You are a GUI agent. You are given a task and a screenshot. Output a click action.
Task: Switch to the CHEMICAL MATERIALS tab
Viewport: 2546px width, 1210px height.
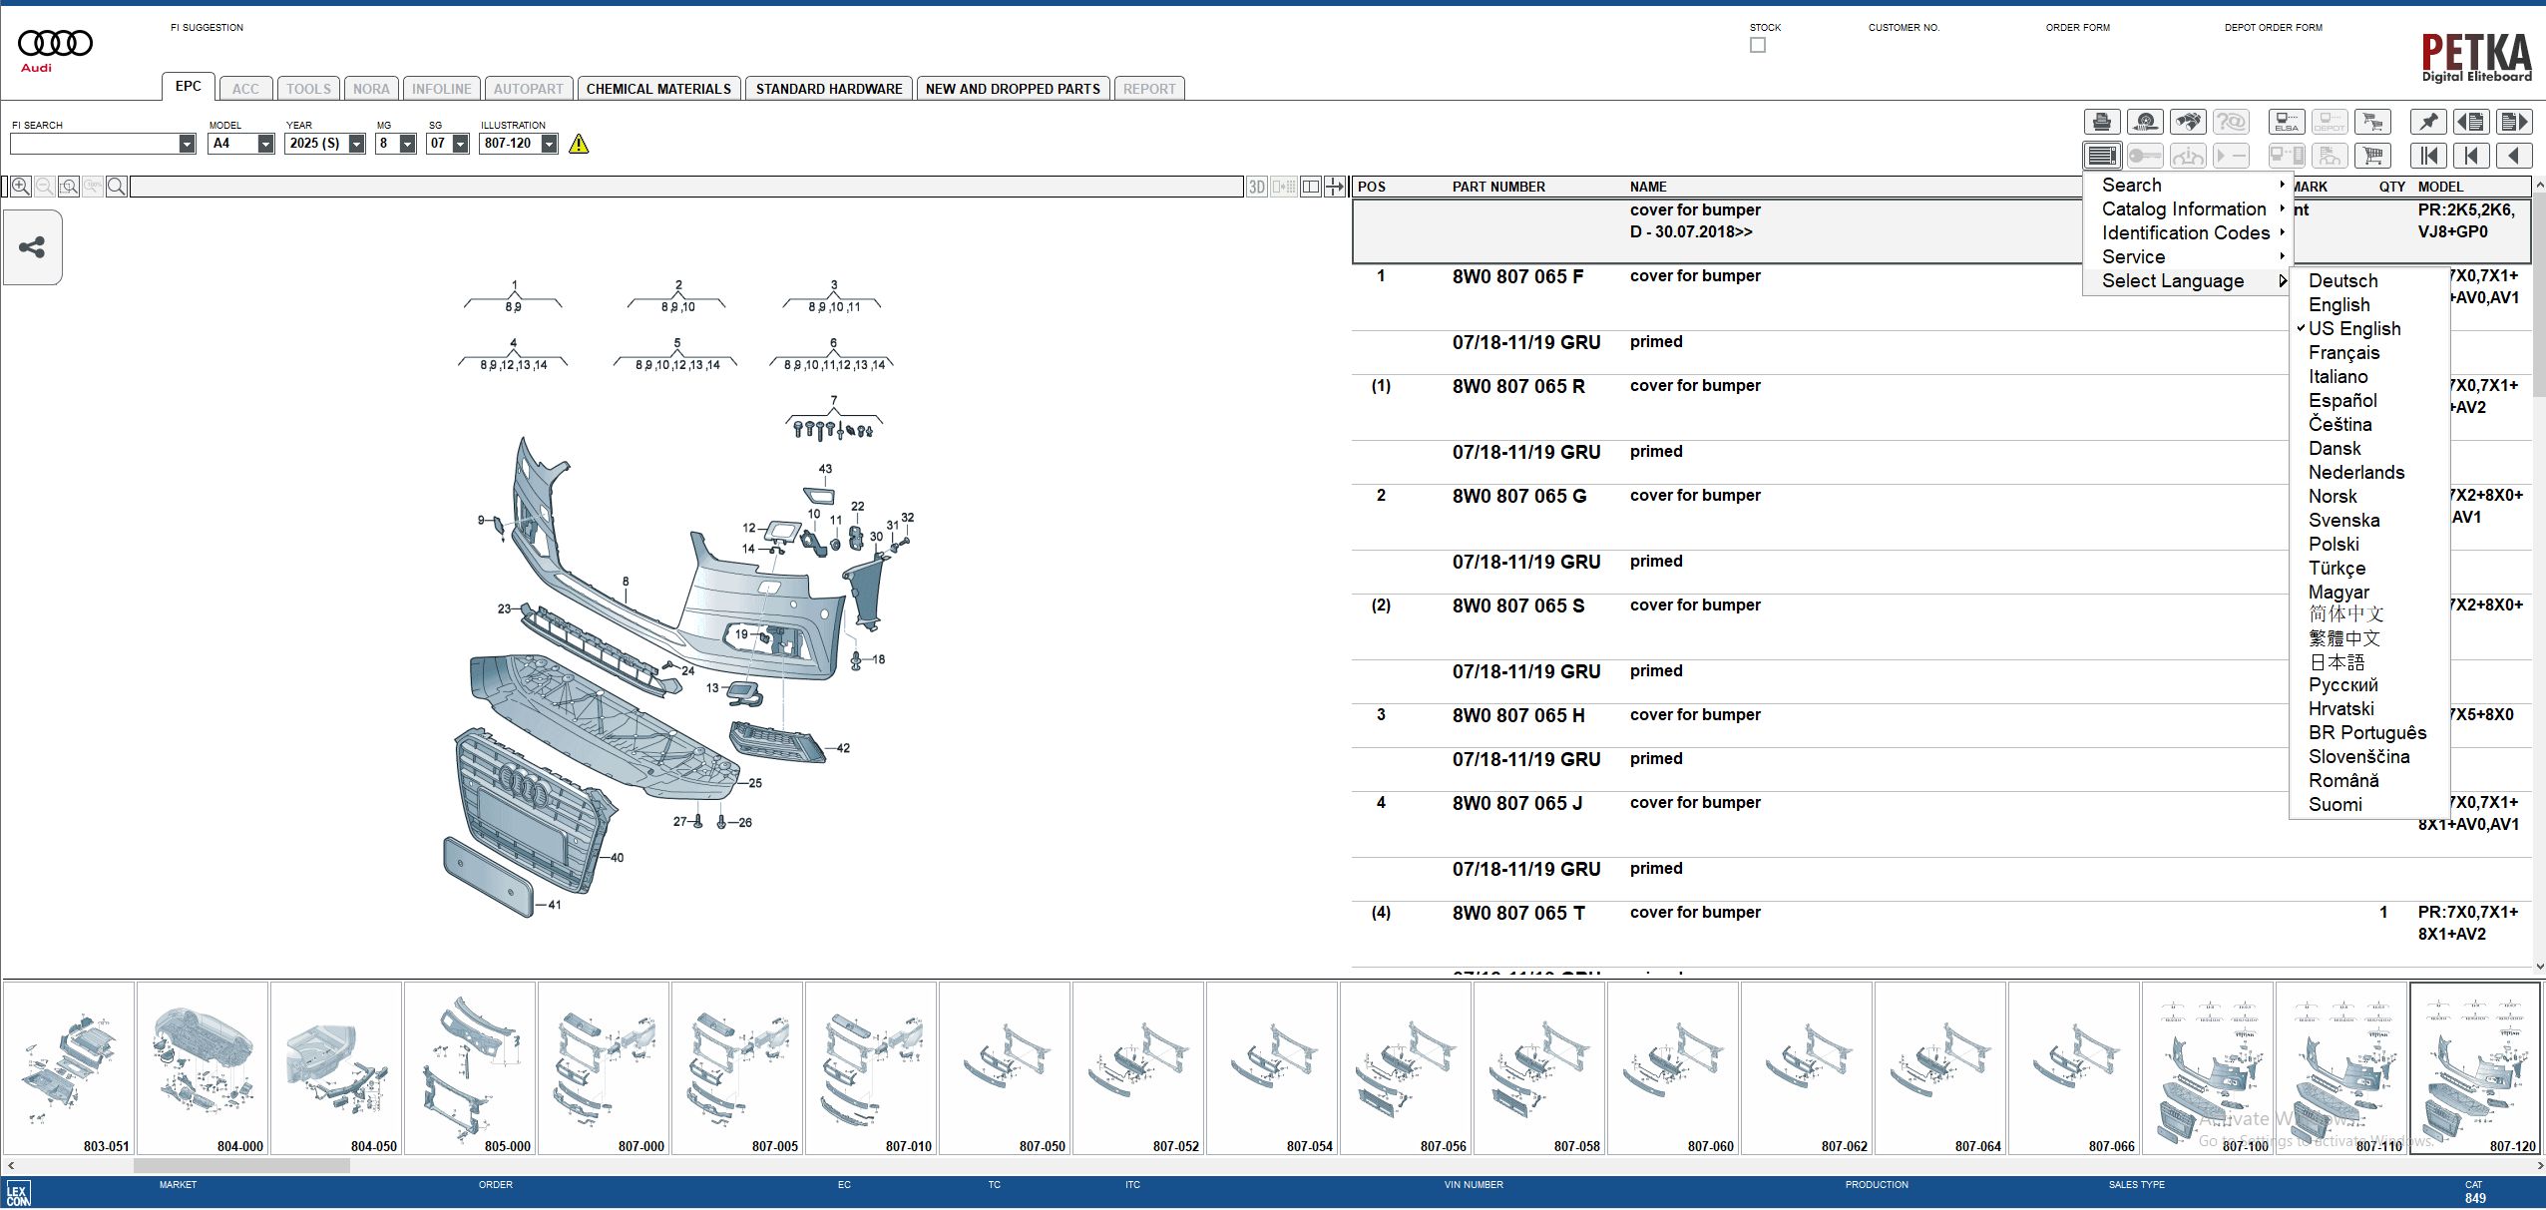[660, 88]
